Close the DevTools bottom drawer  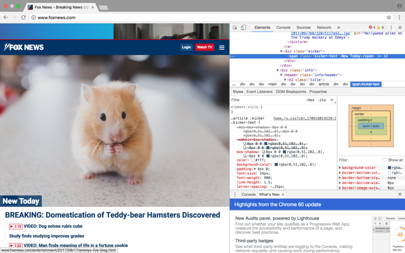click(400, 194)
